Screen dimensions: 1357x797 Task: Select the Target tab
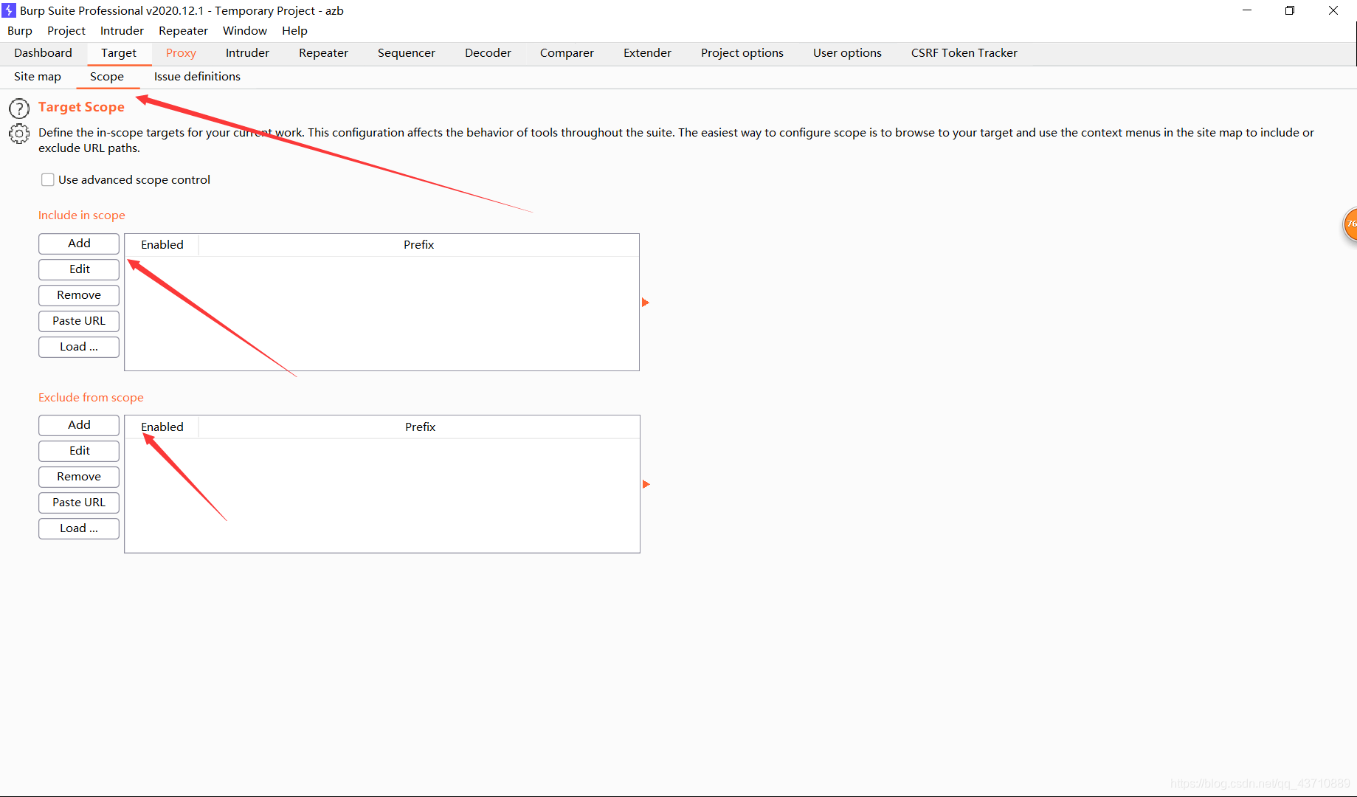pyautogui.click(x=119, y=53)
